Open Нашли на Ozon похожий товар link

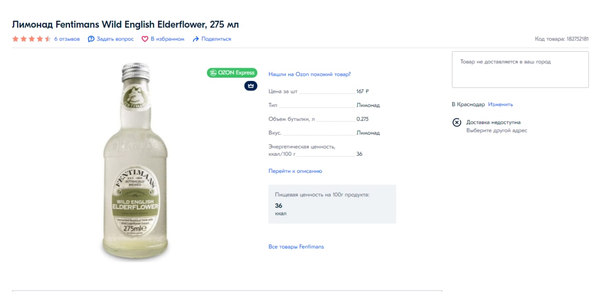tap(309, 74)
